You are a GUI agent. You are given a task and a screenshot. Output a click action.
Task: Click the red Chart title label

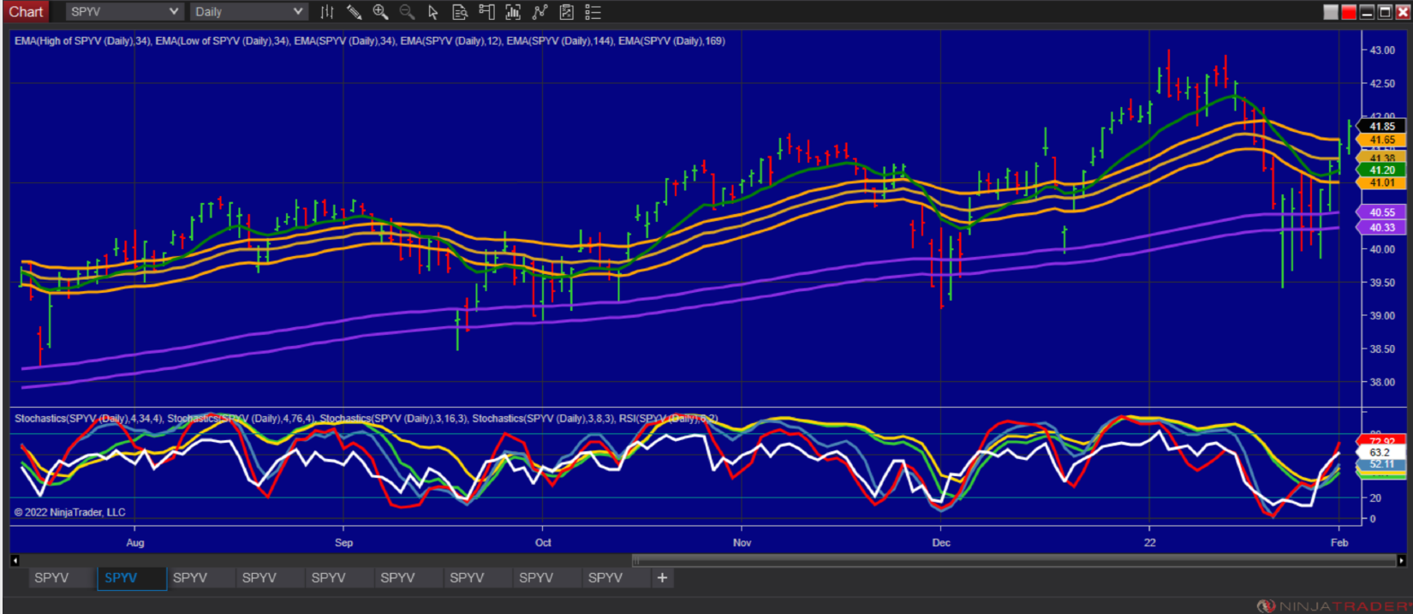coord(26,12)
